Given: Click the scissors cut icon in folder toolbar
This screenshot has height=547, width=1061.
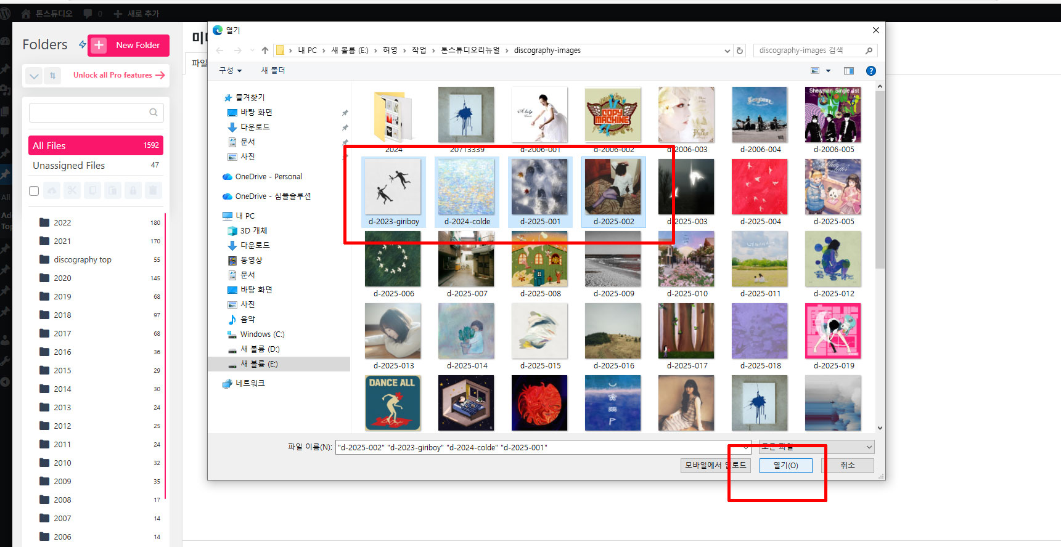Looking at the screenshot, I should (x=72, y=190).
